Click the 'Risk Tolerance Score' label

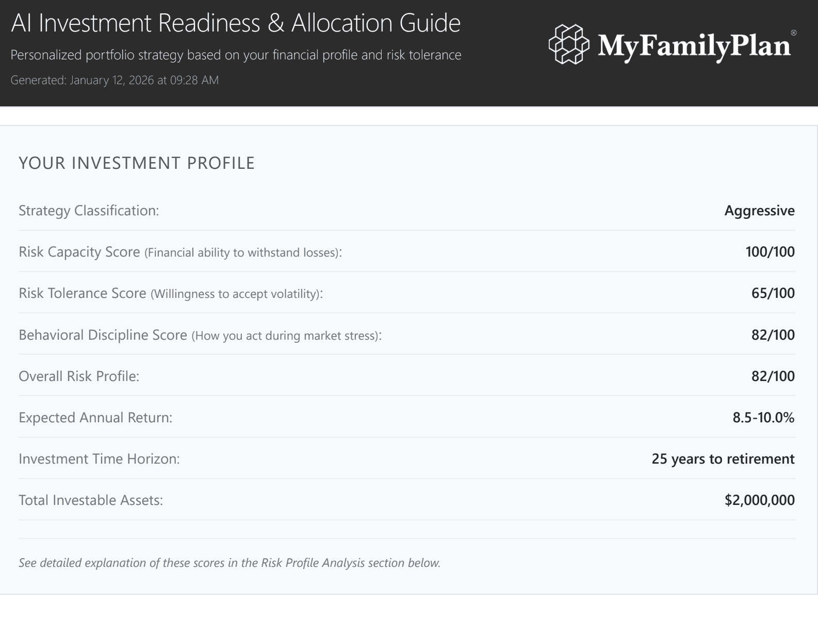point(171,293)
